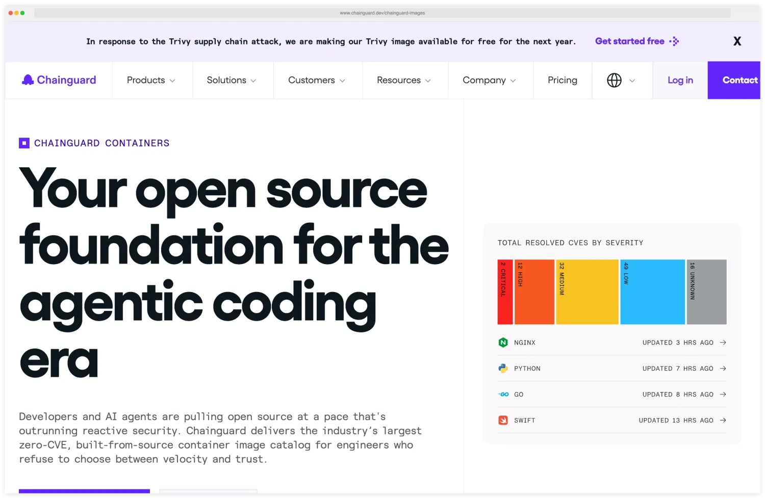This screenshot has height=498, width=765.
Task: Expand the Resources menu chevron
Action: [x=428, y=81]
